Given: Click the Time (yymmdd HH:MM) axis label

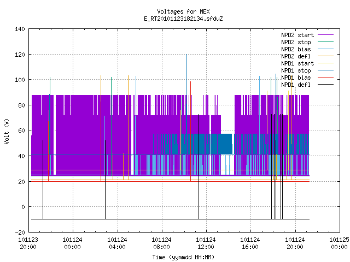Looking at the screenshot, I should (183, 257).
